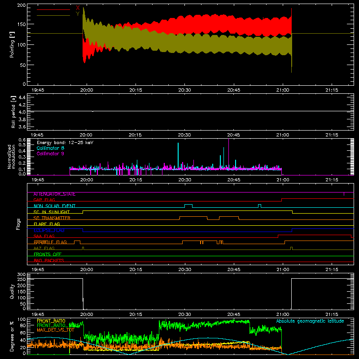Click '20:00' time label under Roll period plot
Image resolution: width=359 pixels, height=359 pixels.
pyautogui.click(x=86, y=135)
